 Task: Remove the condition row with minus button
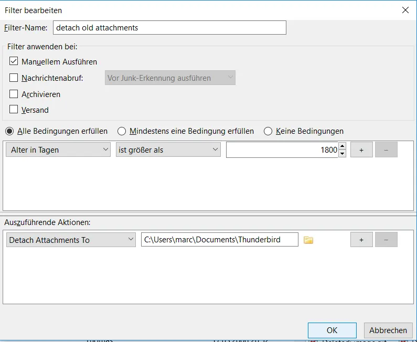pos(386,149)
